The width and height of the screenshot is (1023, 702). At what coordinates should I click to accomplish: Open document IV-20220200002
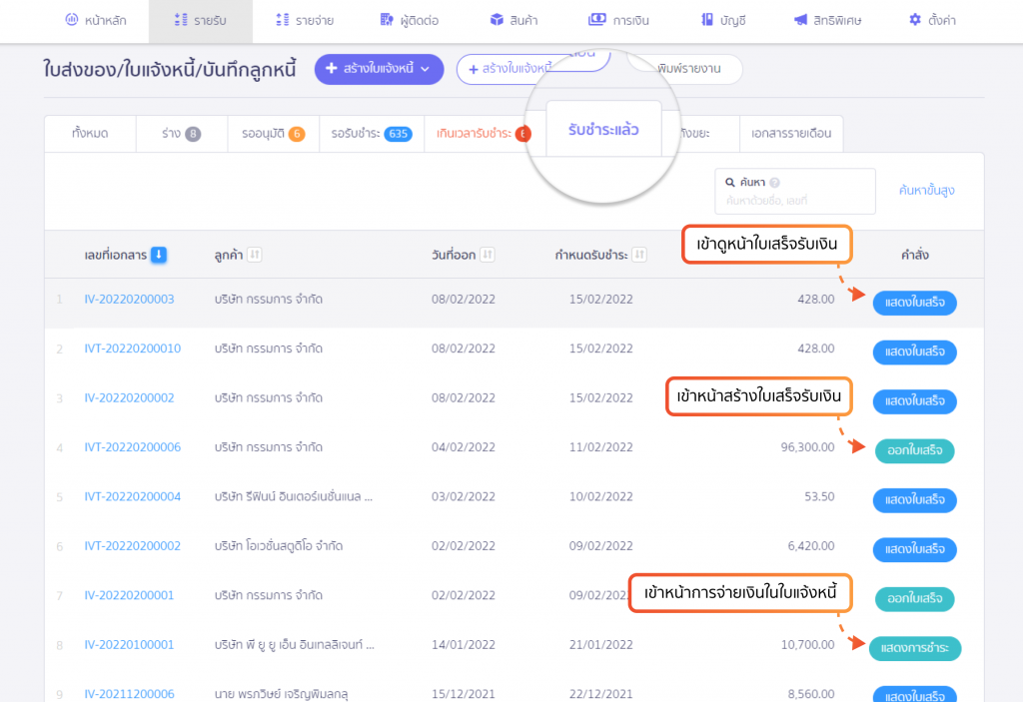coord(129,398)
